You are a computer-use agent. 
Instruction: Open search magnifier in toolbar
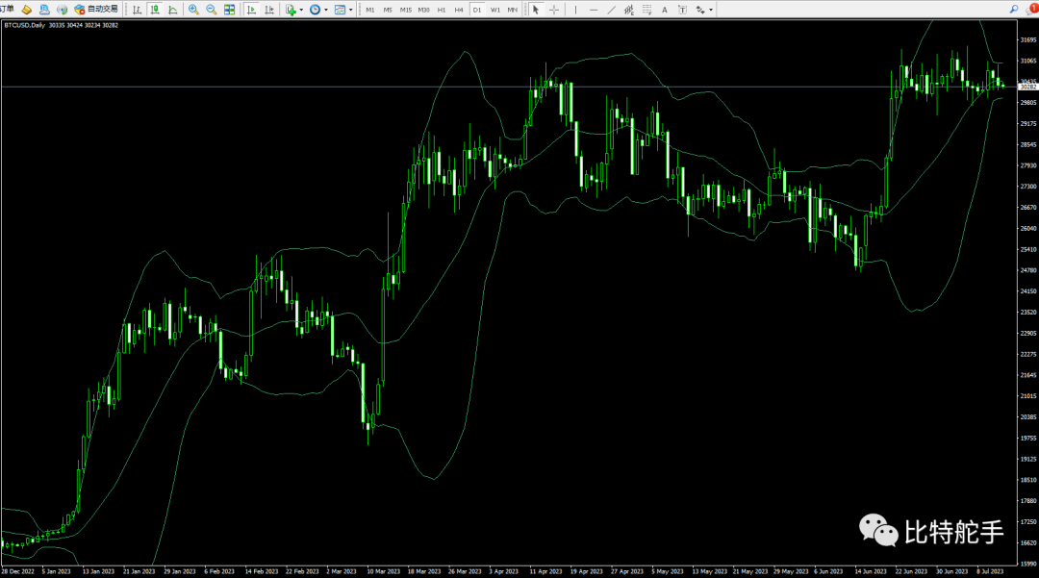(x=1014, y=10)
